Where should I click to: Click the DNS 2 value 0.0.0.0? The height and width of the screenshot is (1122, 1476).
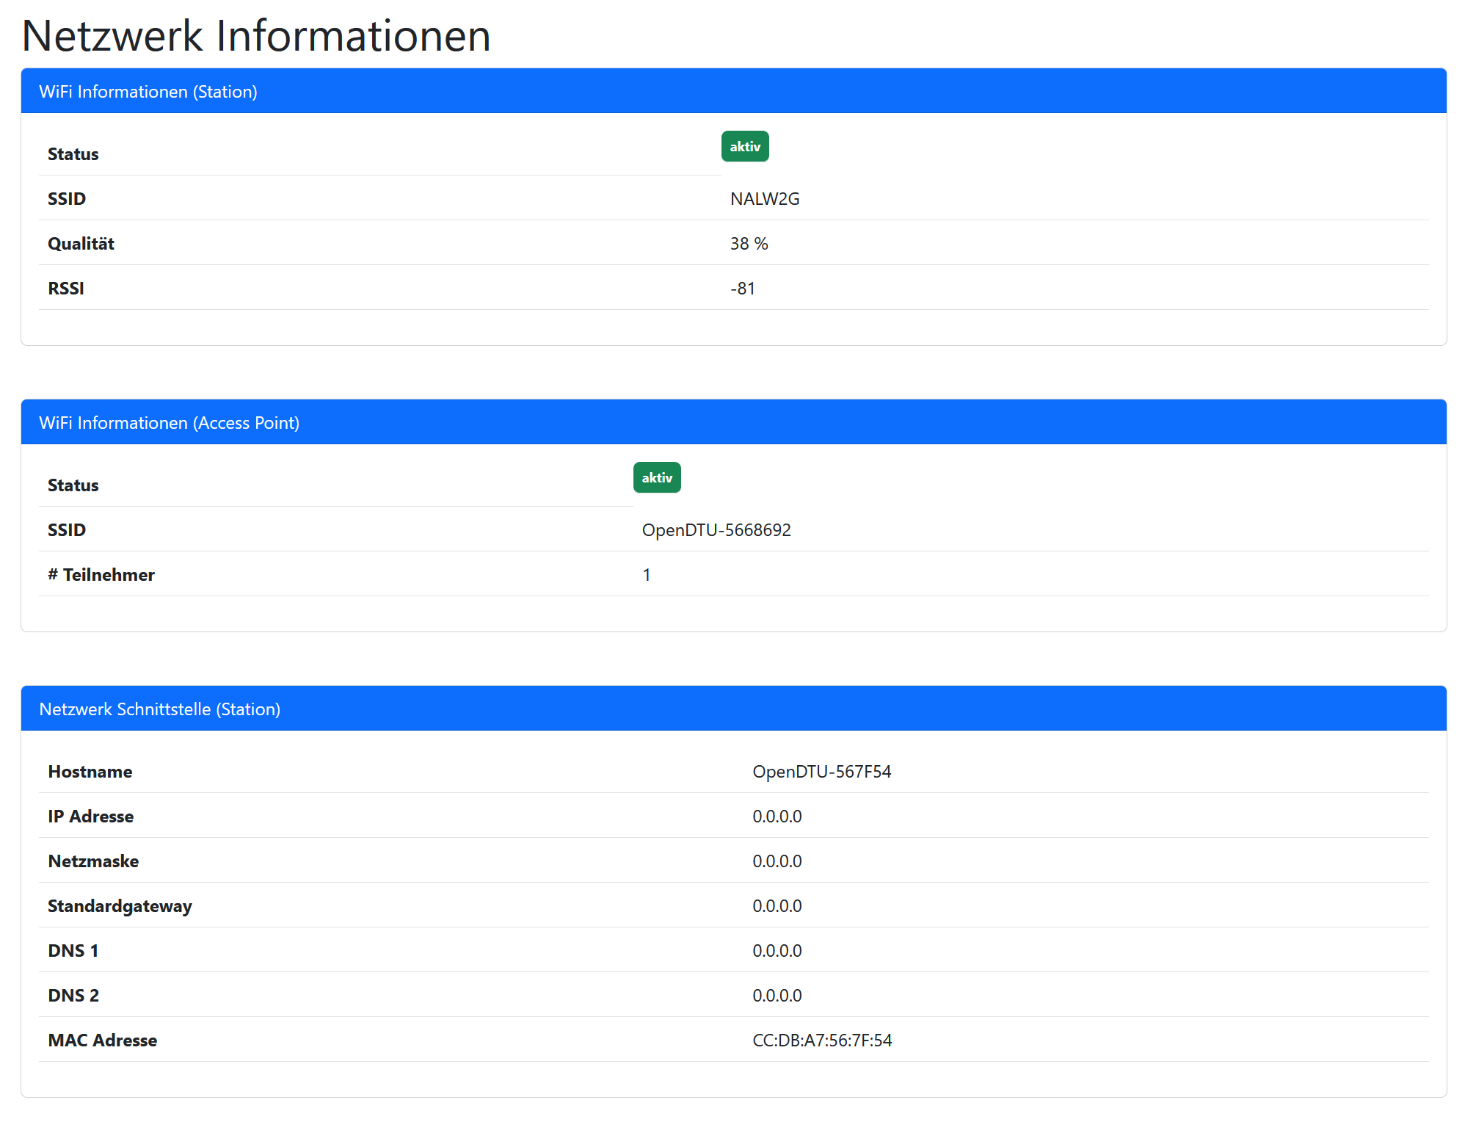pos(777,995)
